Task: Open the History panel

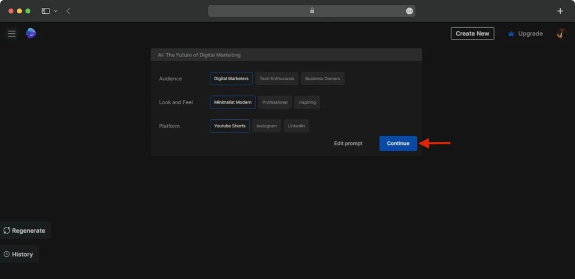Action: pos(19,254)
